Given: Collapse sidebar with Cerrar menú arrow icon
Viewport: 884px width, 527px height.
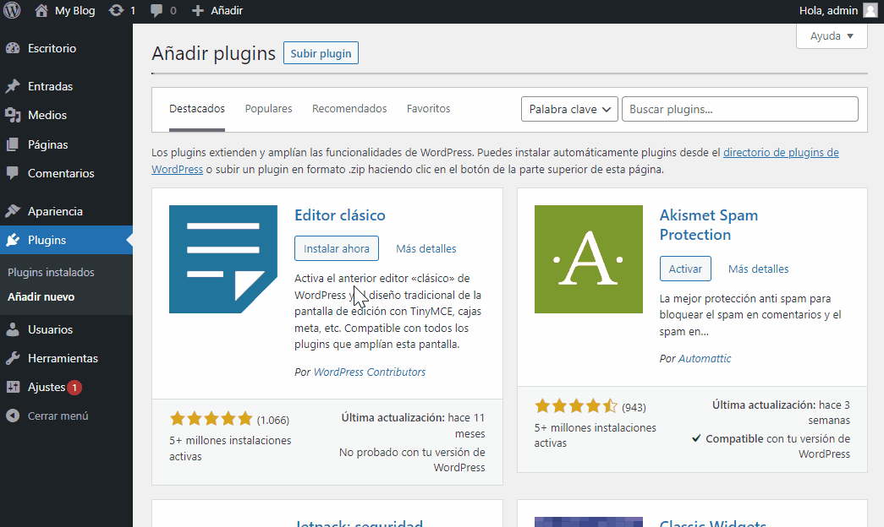Looking at the screenshot, I should (x=13, y=416).
